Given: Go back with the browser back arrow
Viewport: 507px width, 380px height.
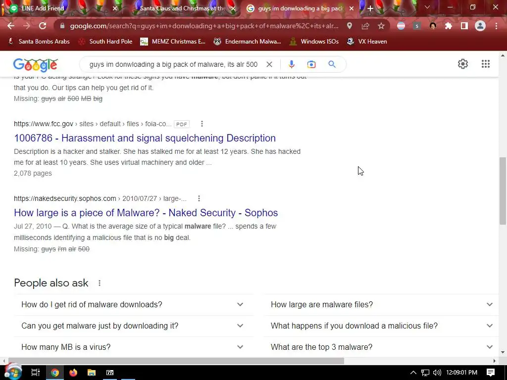Looking at the screenshot, I should pos(11,26).
